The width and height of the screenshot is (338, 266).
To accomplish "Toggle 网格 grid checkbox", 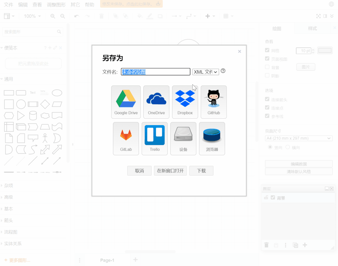I will click(267, 50).
